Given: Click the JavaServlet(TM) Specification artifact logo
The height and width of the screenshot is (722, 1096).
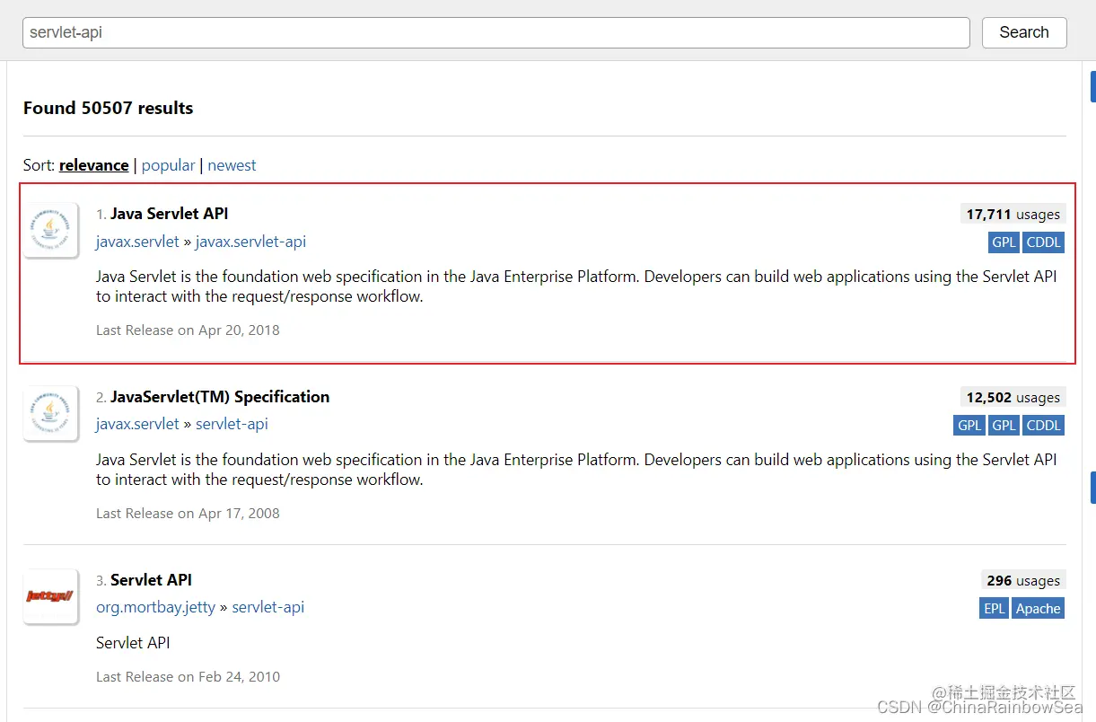Looking at the screenshot, I should tap(51, 413).
